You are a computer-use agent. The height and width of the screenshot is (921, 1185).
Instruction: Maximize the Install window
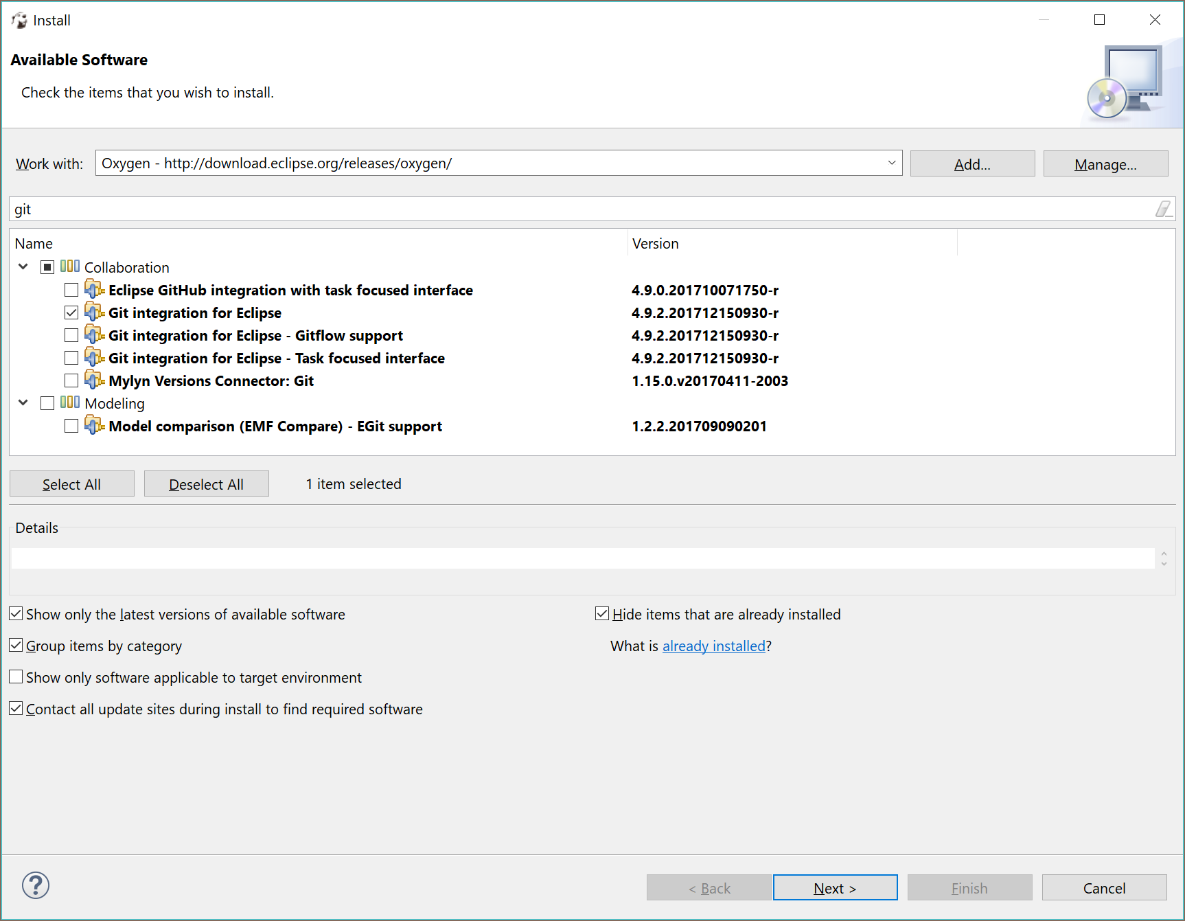1099,20
